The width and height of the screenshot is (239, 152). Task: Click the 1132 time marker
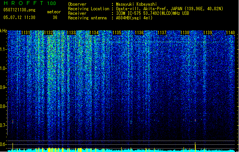[48, 33]
